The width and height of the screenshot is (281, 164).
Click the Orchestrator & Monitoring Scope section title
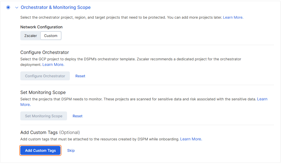pyautogui.click(x=56, y=8)
